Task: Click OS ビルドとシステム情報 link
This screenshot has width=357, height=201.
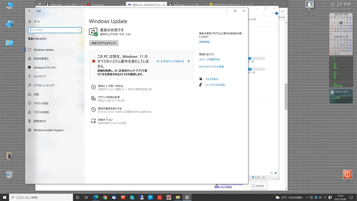Action: click(212, 67)
